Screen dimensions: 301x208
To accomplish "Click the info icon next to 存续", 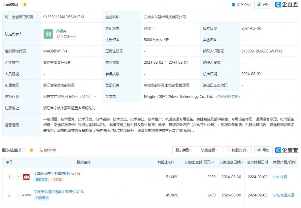I will [154, 28].
